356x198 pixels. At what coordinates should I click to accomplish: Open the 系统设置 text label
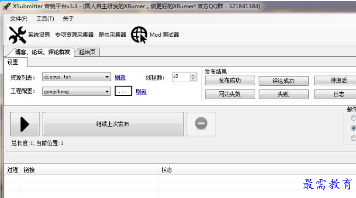pos(39,35)
